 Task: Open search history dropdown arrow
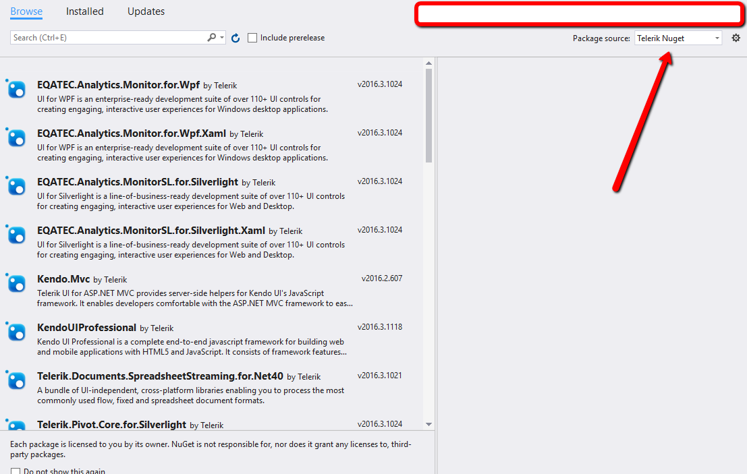click(222, 37)
